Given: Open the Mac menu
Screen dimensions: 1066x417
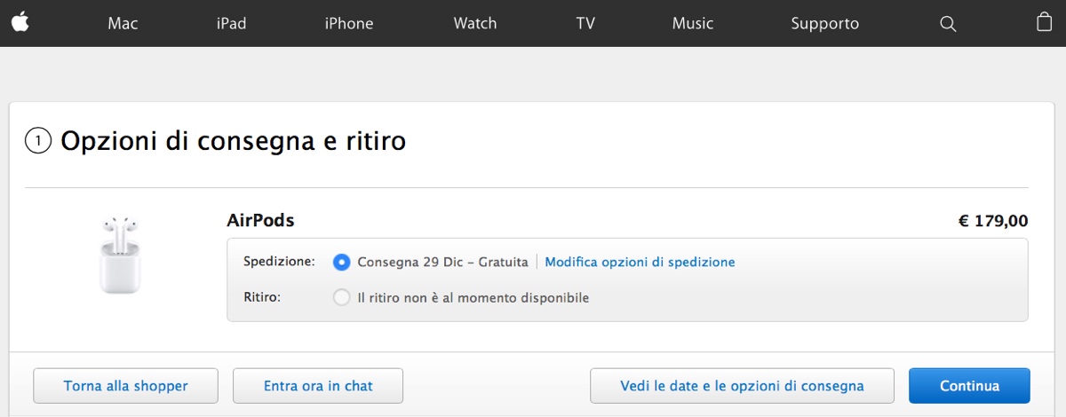Looking at the screenshot, I should 123,24.
